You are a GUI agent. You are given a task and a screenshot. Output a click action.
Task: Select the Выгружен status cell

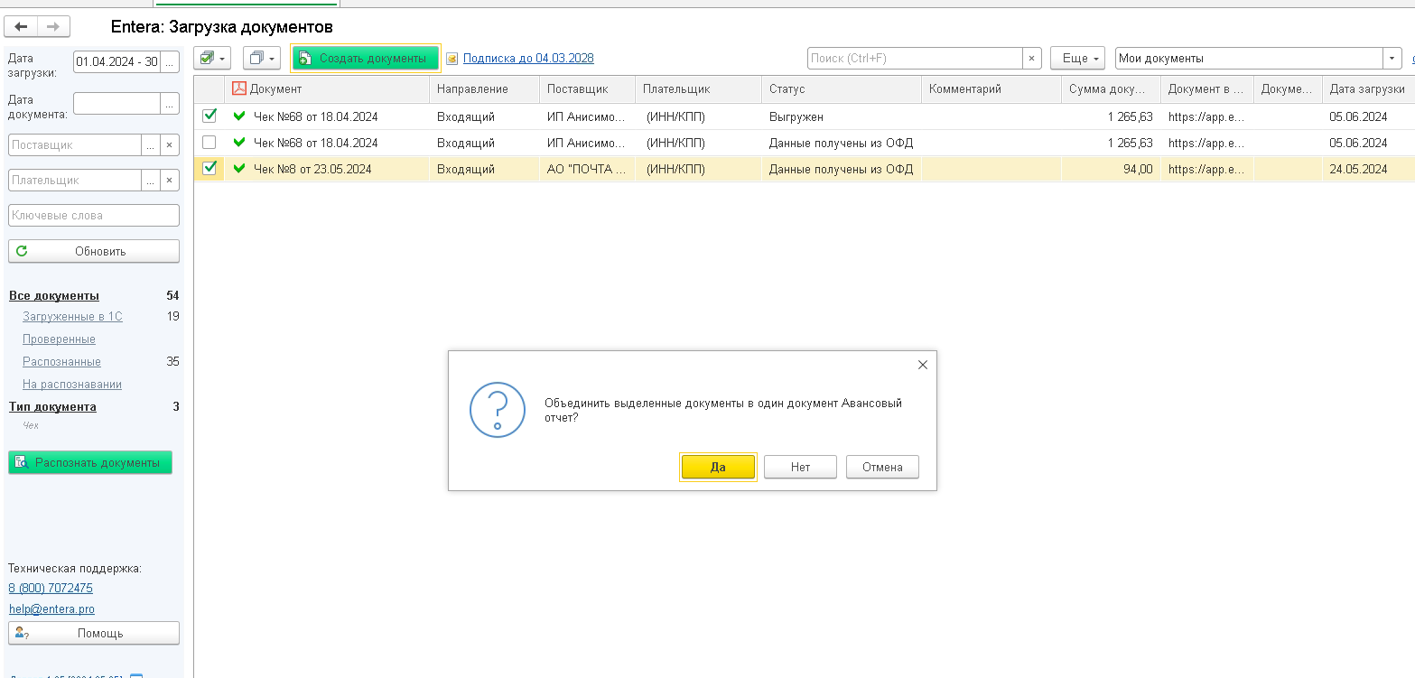click(842, 116)
